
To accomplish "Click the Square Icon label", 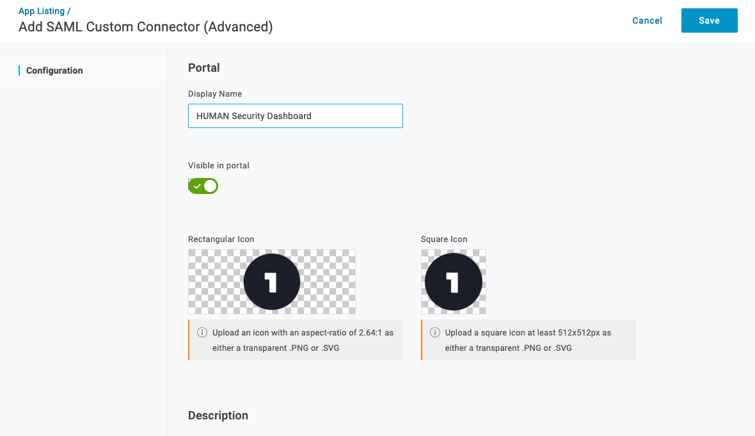I will point(443,239).
